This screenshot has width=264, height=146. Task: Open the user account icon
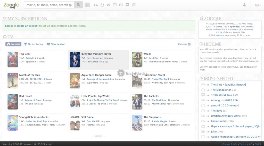tap(244, 5)
